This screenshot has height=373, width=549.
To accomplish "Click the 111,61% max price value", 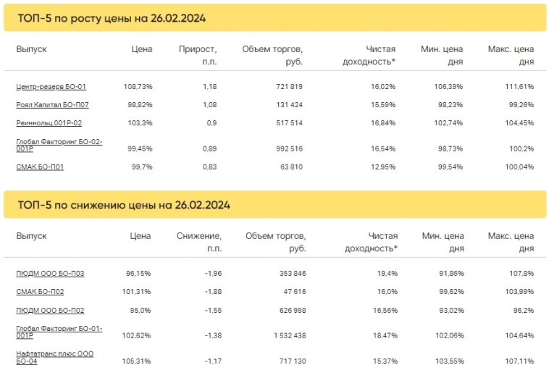I will (519, 87).
